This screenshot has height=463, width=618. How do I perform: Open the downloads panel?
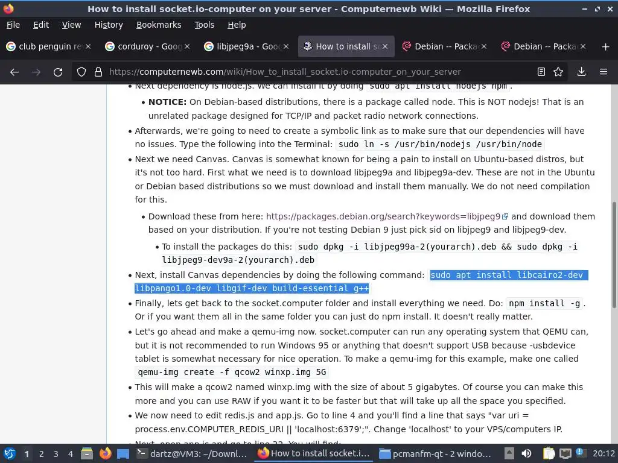coord(581,72)
